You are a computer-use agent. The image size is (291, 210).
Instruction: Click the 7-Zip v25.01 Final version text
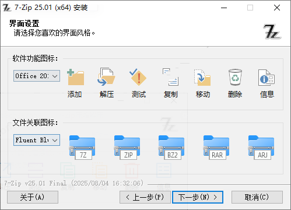(74, 183)
